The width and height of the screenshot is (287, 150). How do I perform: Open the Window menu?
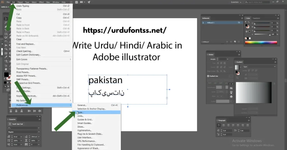tap(56, 2)
